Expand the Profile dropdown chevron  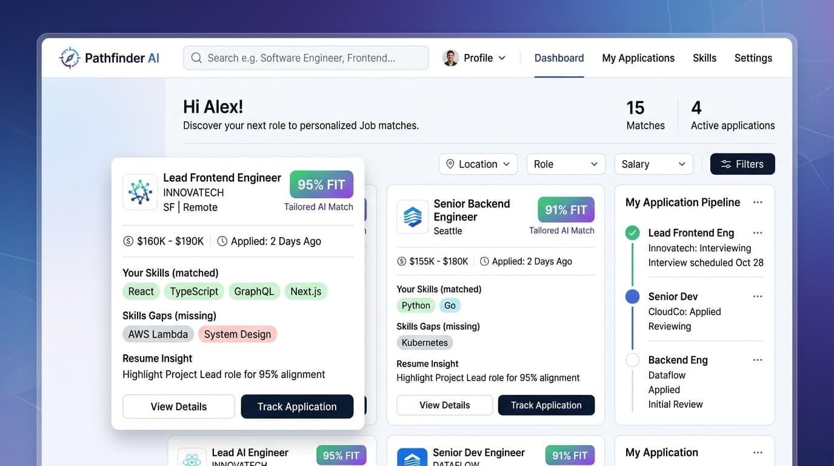coord(502,58)
